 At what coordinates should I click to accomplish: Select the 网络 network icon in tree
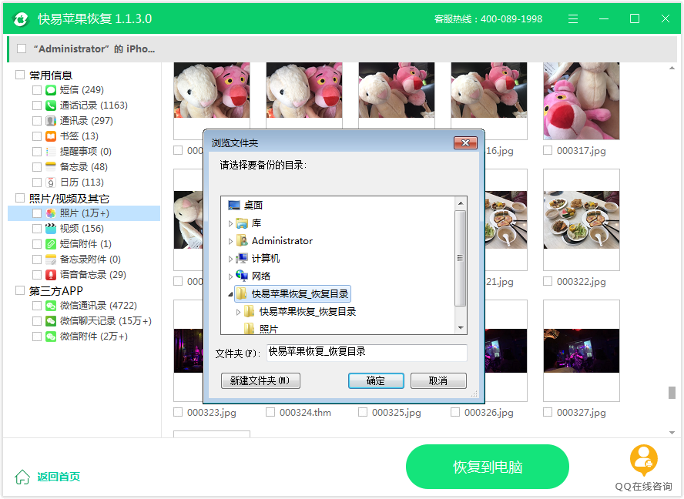click(242, 276)
